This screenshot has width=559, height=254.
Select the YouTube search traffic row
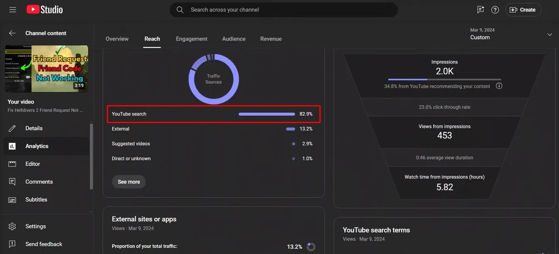[x=214, y=114]
